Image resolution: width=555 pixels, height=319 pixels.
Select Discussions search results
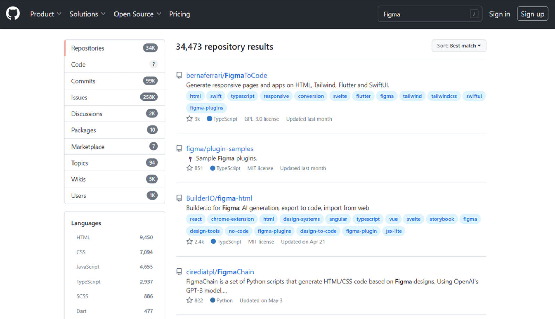click(x=114, y=114)
